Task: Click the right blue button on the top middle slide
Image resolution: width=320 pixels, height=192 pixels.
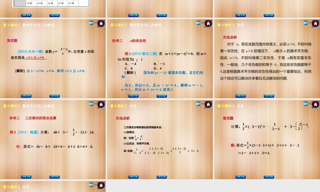Action: 162,15
